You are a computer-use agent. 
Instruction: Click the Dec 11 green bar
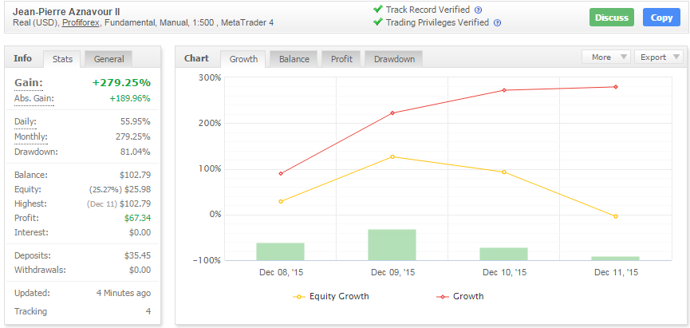click(615, 259)
